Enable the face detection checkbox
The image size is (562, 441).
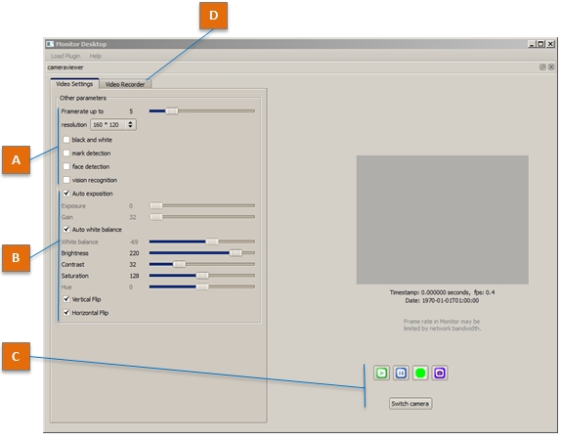[x=66, y=166]
